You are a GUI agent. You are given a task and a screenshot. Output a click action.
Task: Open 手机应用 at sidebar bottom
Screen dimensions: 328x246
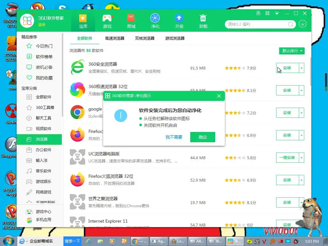tap(39, 220)
